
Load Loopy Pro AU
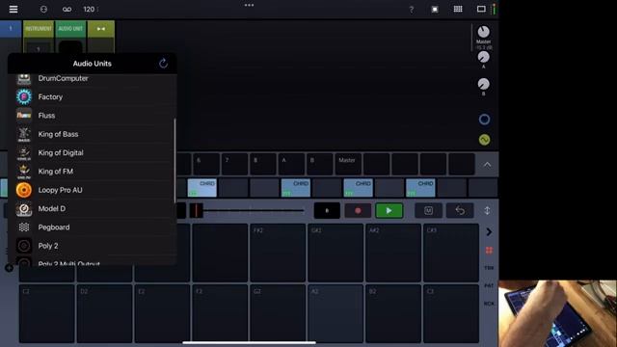92,190
